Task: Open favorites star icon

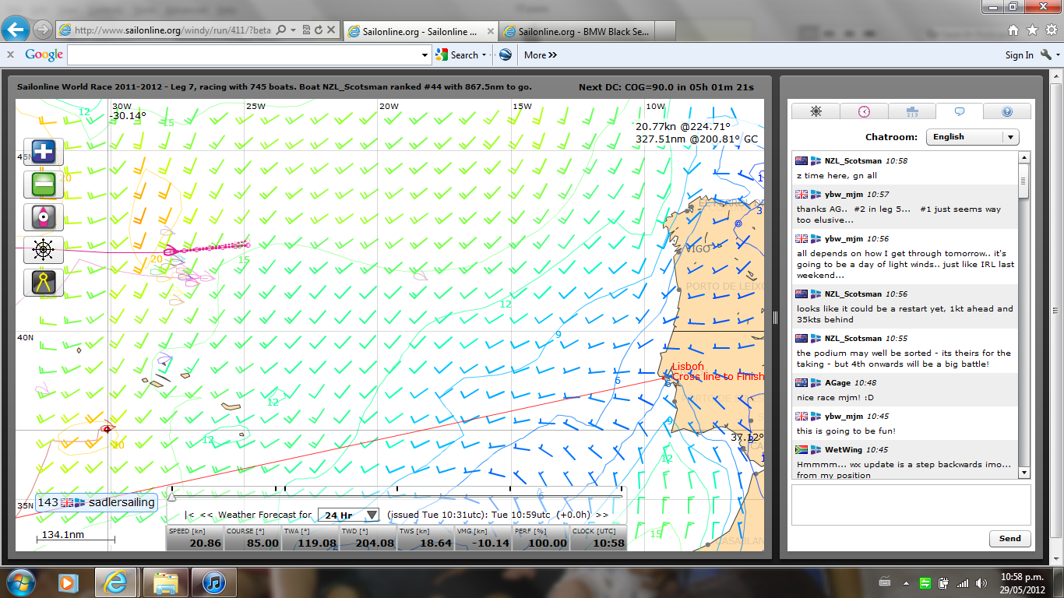Action: pyautogui.click(x=1032, y=30)
